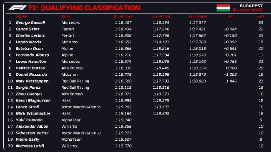Click the DRIVER column header
Screen dimensions: 271x152
[21, 17]
